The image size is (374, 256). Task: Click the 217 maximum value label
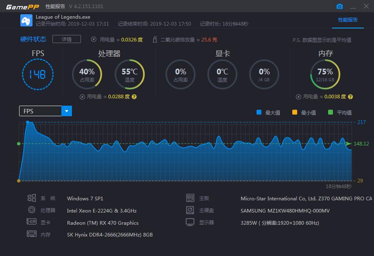pyautogui.click(x=361, y=122)
